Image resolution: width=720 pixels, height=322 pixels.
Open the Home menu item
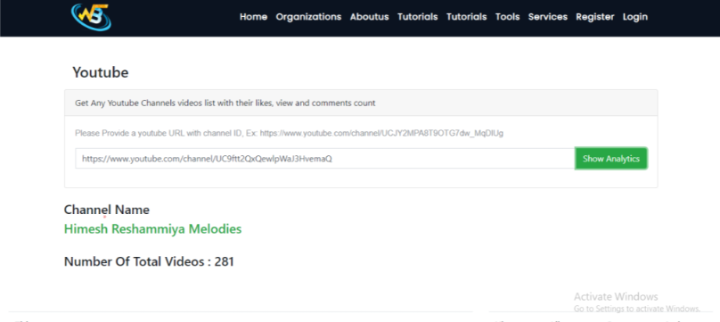tap(253, 17)
